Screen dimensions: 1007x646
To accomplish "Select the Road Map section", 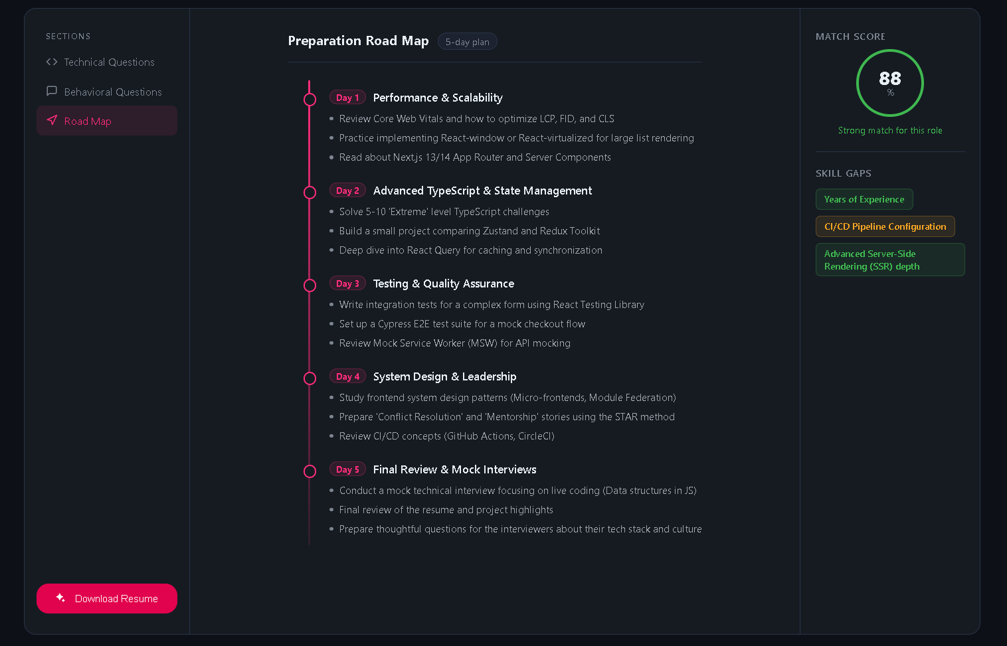I will pyautogui.click(x=107, y=121).
